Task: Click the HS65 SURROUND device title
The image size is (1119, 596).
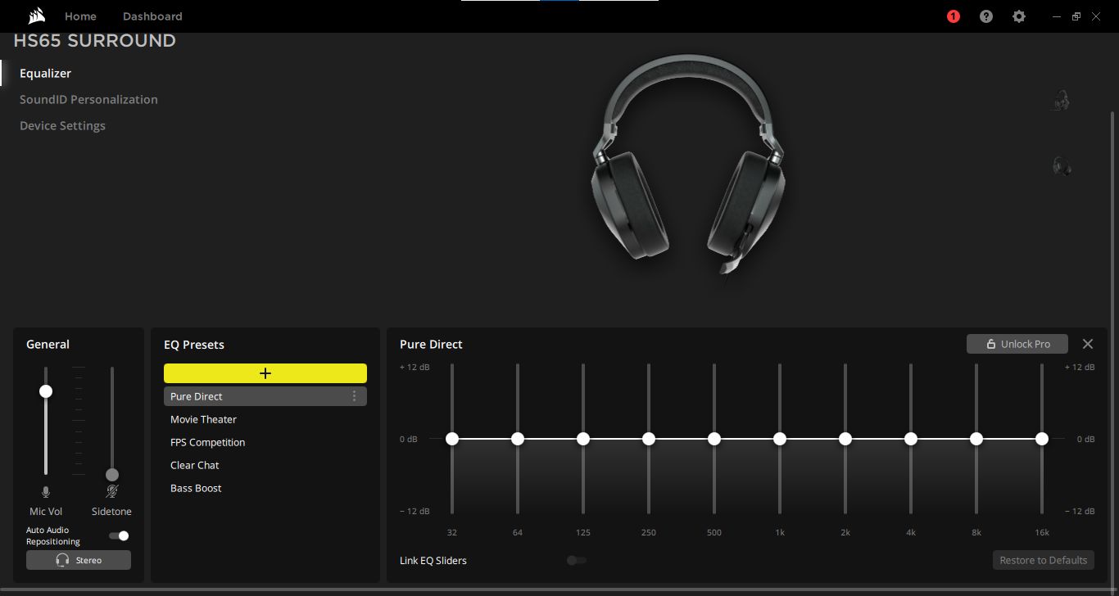Action: (x=95, y=41)
